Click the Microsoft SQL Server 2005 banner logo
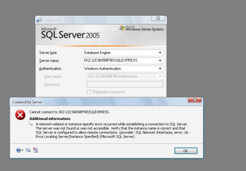 pos(70,33)
